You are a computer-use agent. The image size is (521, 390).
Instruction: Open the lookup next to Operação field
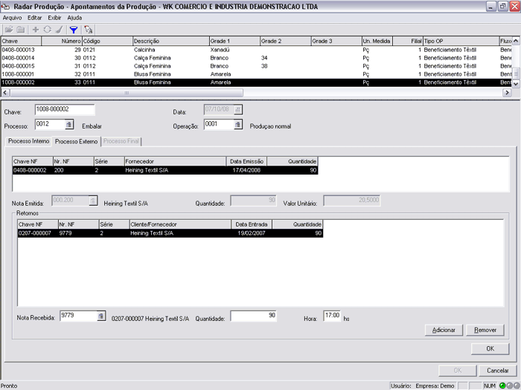[238, 125]
